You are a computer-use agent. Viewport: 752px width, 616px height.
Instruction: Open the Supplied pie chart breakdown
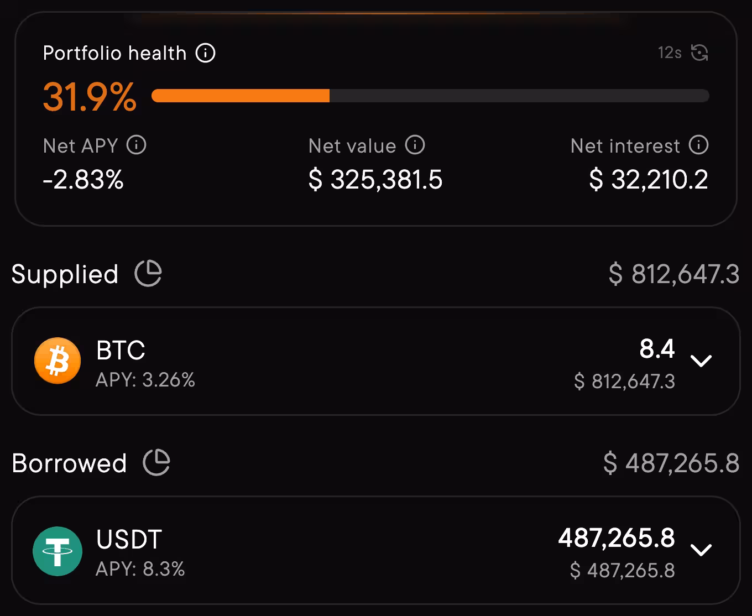click(148, 273)
